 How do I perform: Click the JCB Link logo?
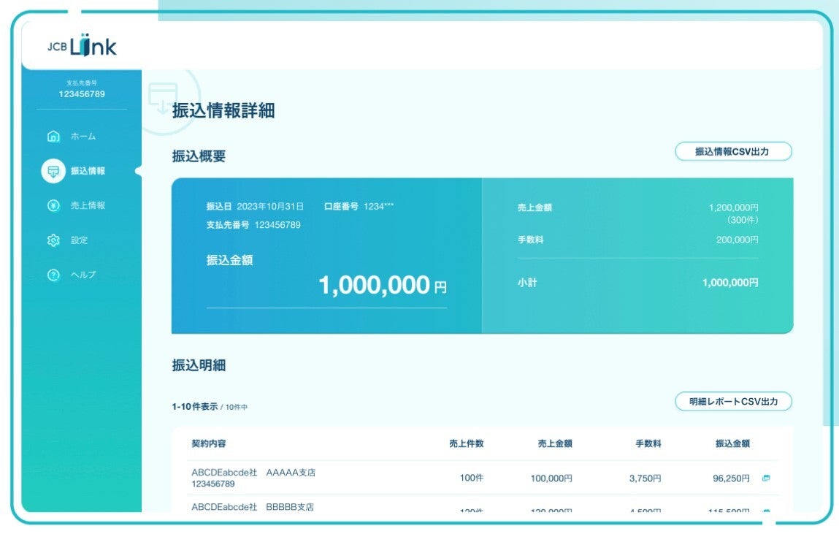point(83,46)
